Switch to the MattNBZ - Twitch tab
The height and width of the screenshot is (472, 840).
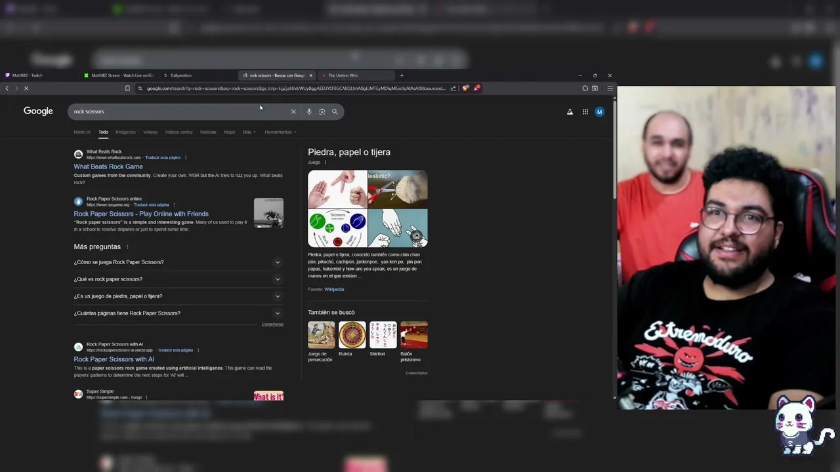[x=39, y=75]
